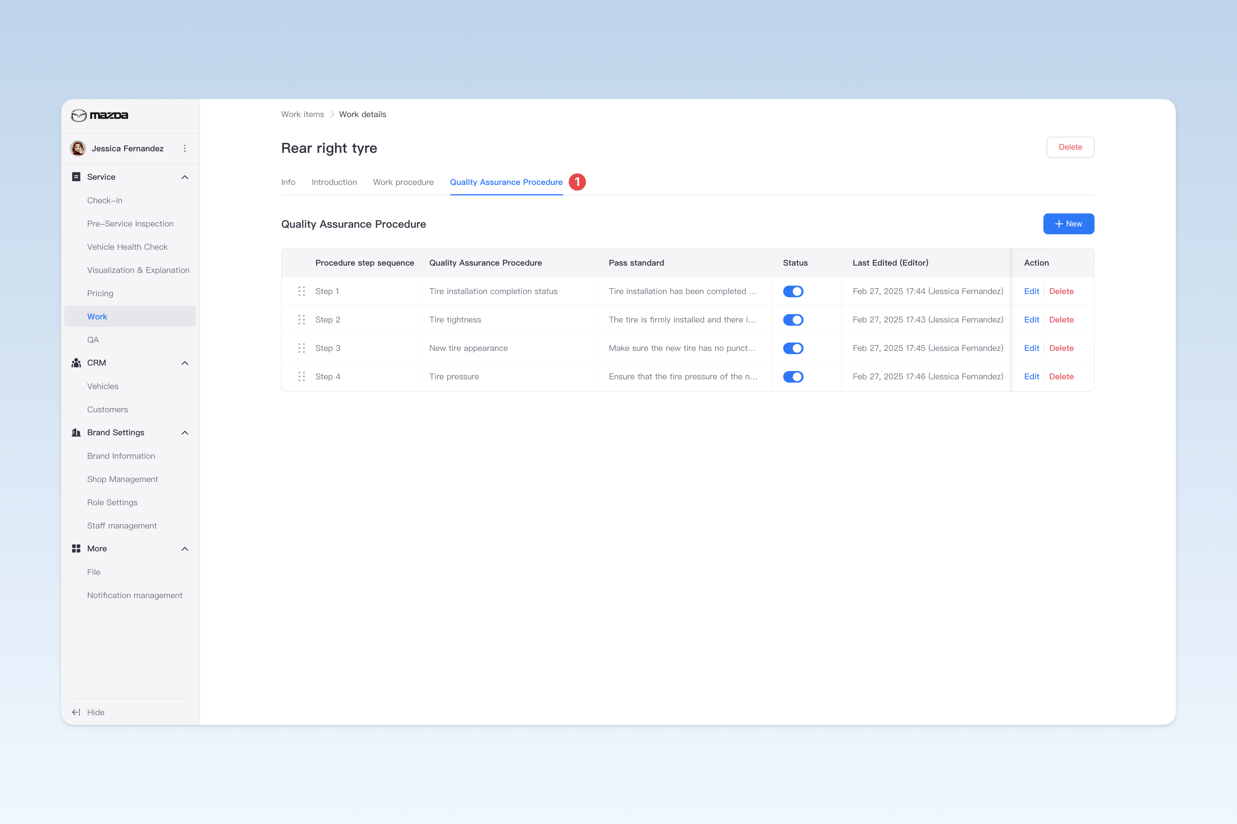Viewport: 1237px width, 824px height.
Task: Grab the Step 1 drag handle
Action: click(302, 291)
